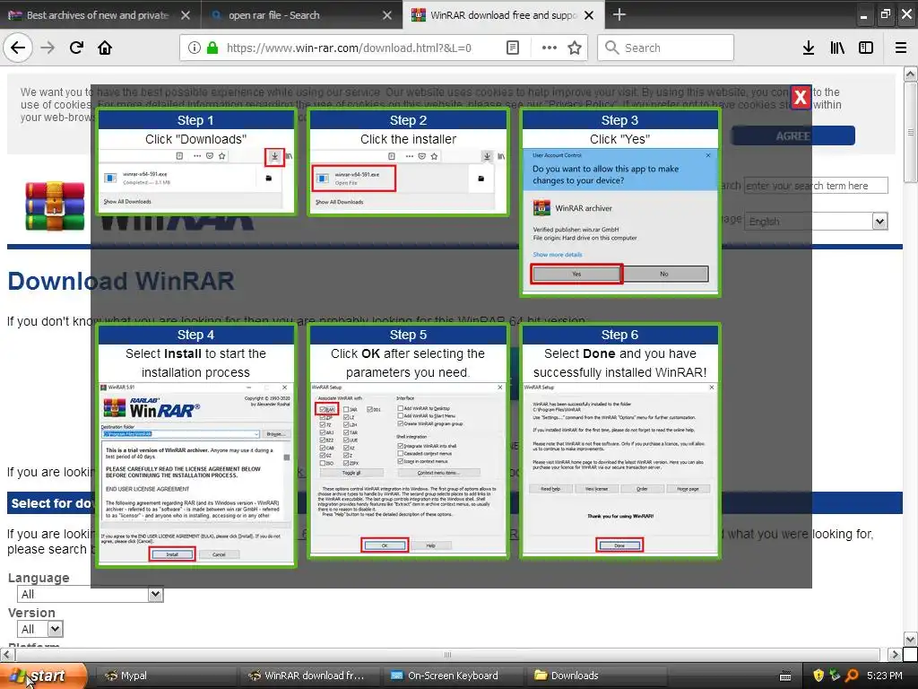Go back to the previous page
The height and width of the screenshot is (689, 918).
pyautogui.click(x=18, y=48)
